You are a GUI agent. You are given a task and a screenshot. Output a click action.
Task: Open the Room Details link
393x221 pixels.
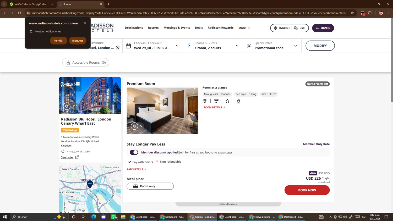tap(214, 107)
